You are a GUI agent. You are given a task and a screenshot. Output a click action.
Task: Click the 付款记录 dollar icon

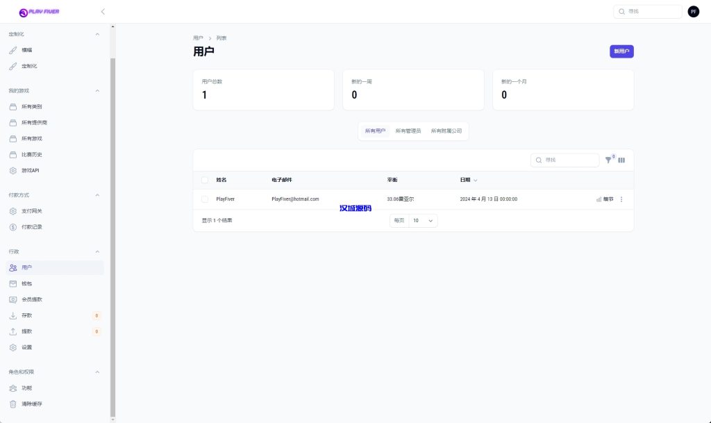point(12,227)
